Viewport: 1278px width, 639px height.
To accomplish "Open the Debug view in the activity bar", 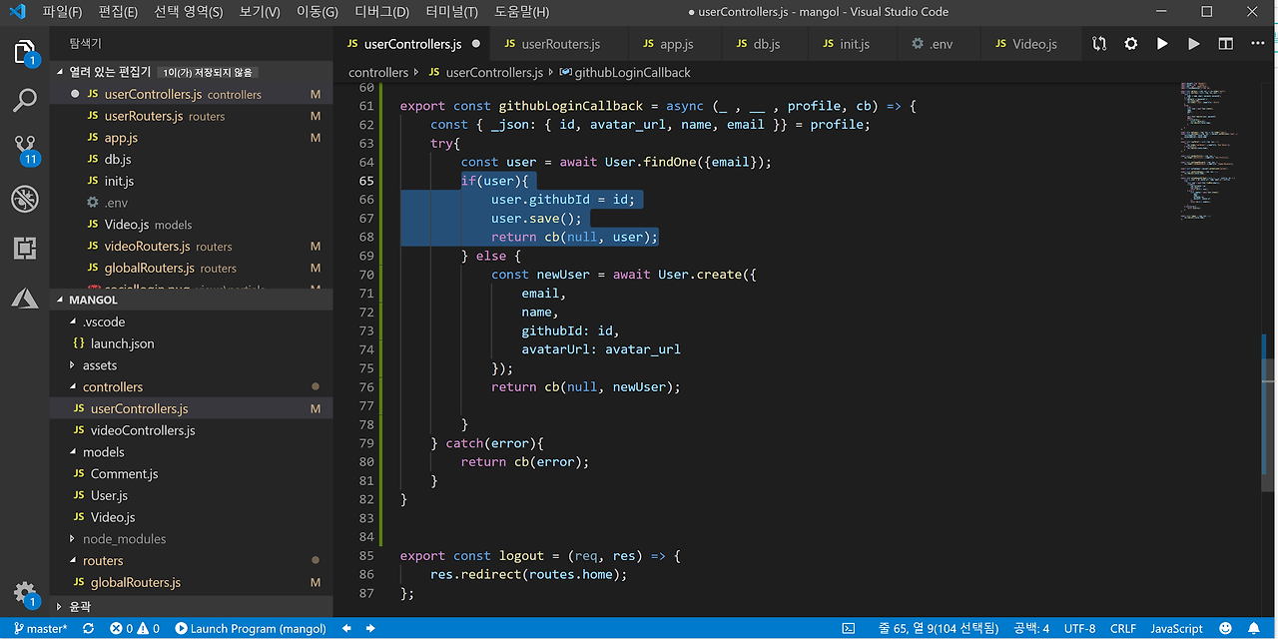I will tap(25, 198).
